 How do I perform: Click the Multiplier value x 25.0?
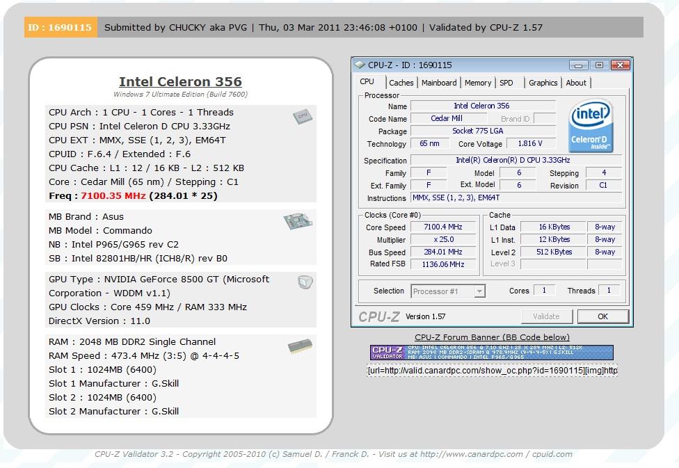(x=442, y=239)
